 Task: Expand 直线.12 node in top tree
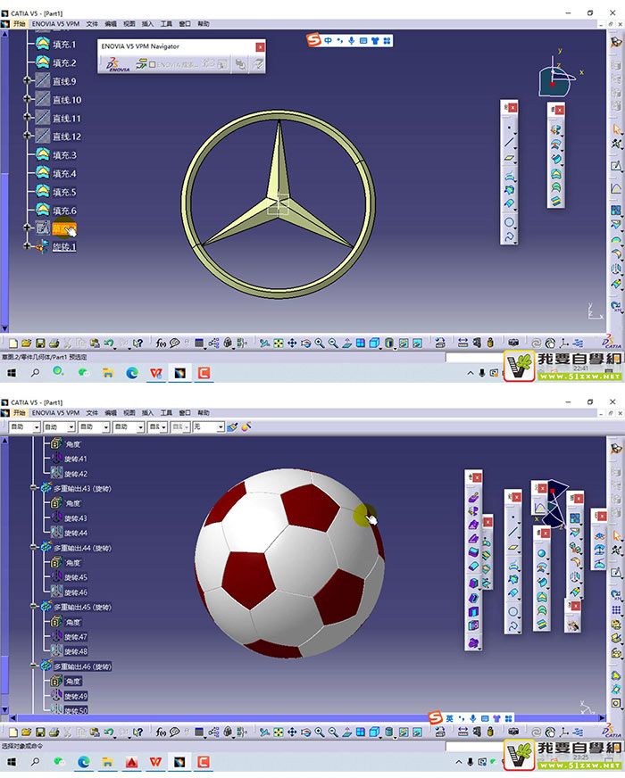27,136
